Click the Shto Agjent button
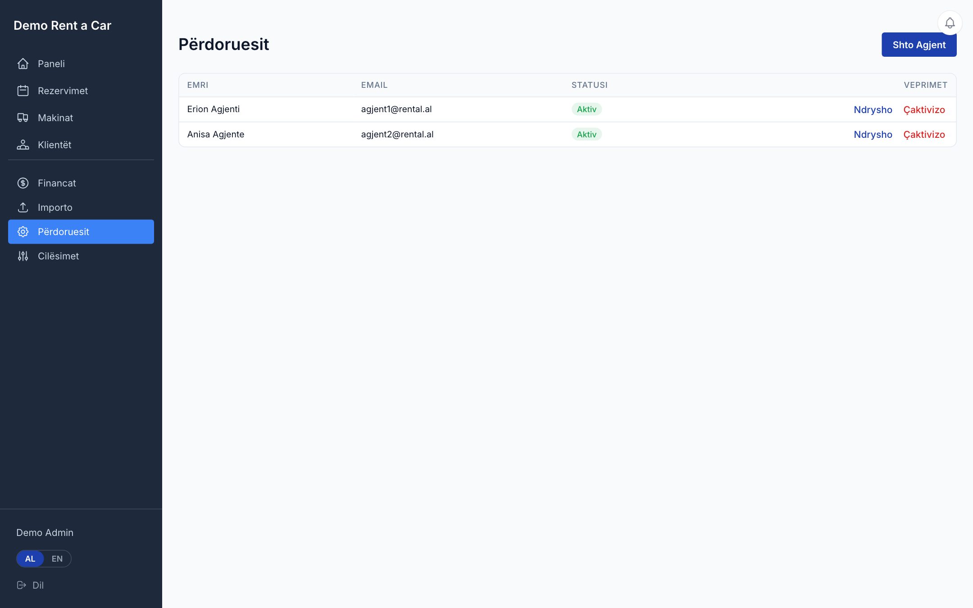The height and width of the screenshot is (608, 973). click(919, 45)
